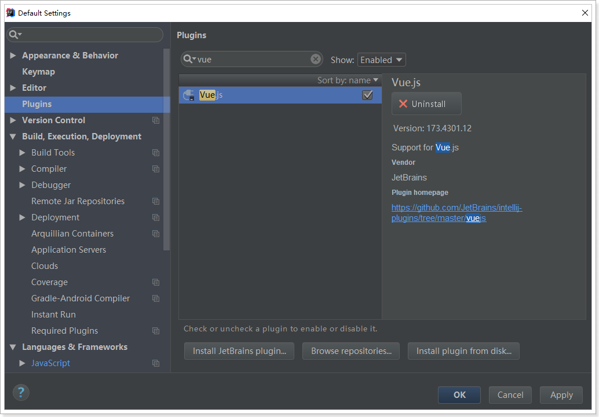The width and height of the screenshot is (599, 417).
Task: Click the magnifier icon in plugin search
Action: (x=189, y=59)
